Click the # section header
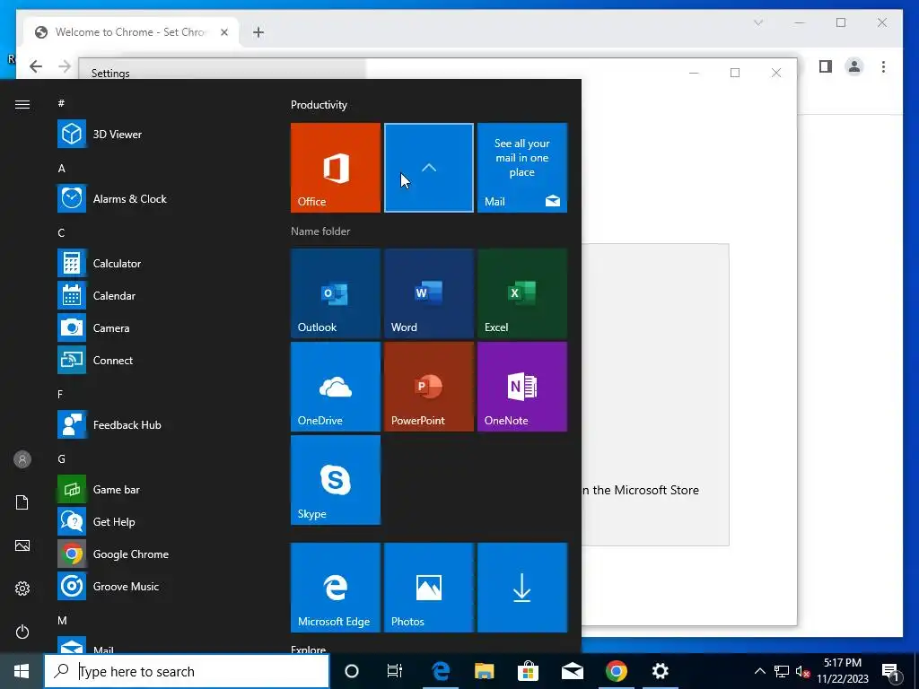Image resolution: width=919 pixels, height=689 pixels. point(61,104)
